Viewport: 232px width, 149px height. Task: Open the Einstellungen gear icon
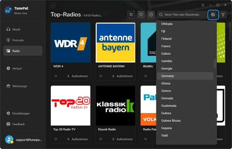[x=8, y=113]
